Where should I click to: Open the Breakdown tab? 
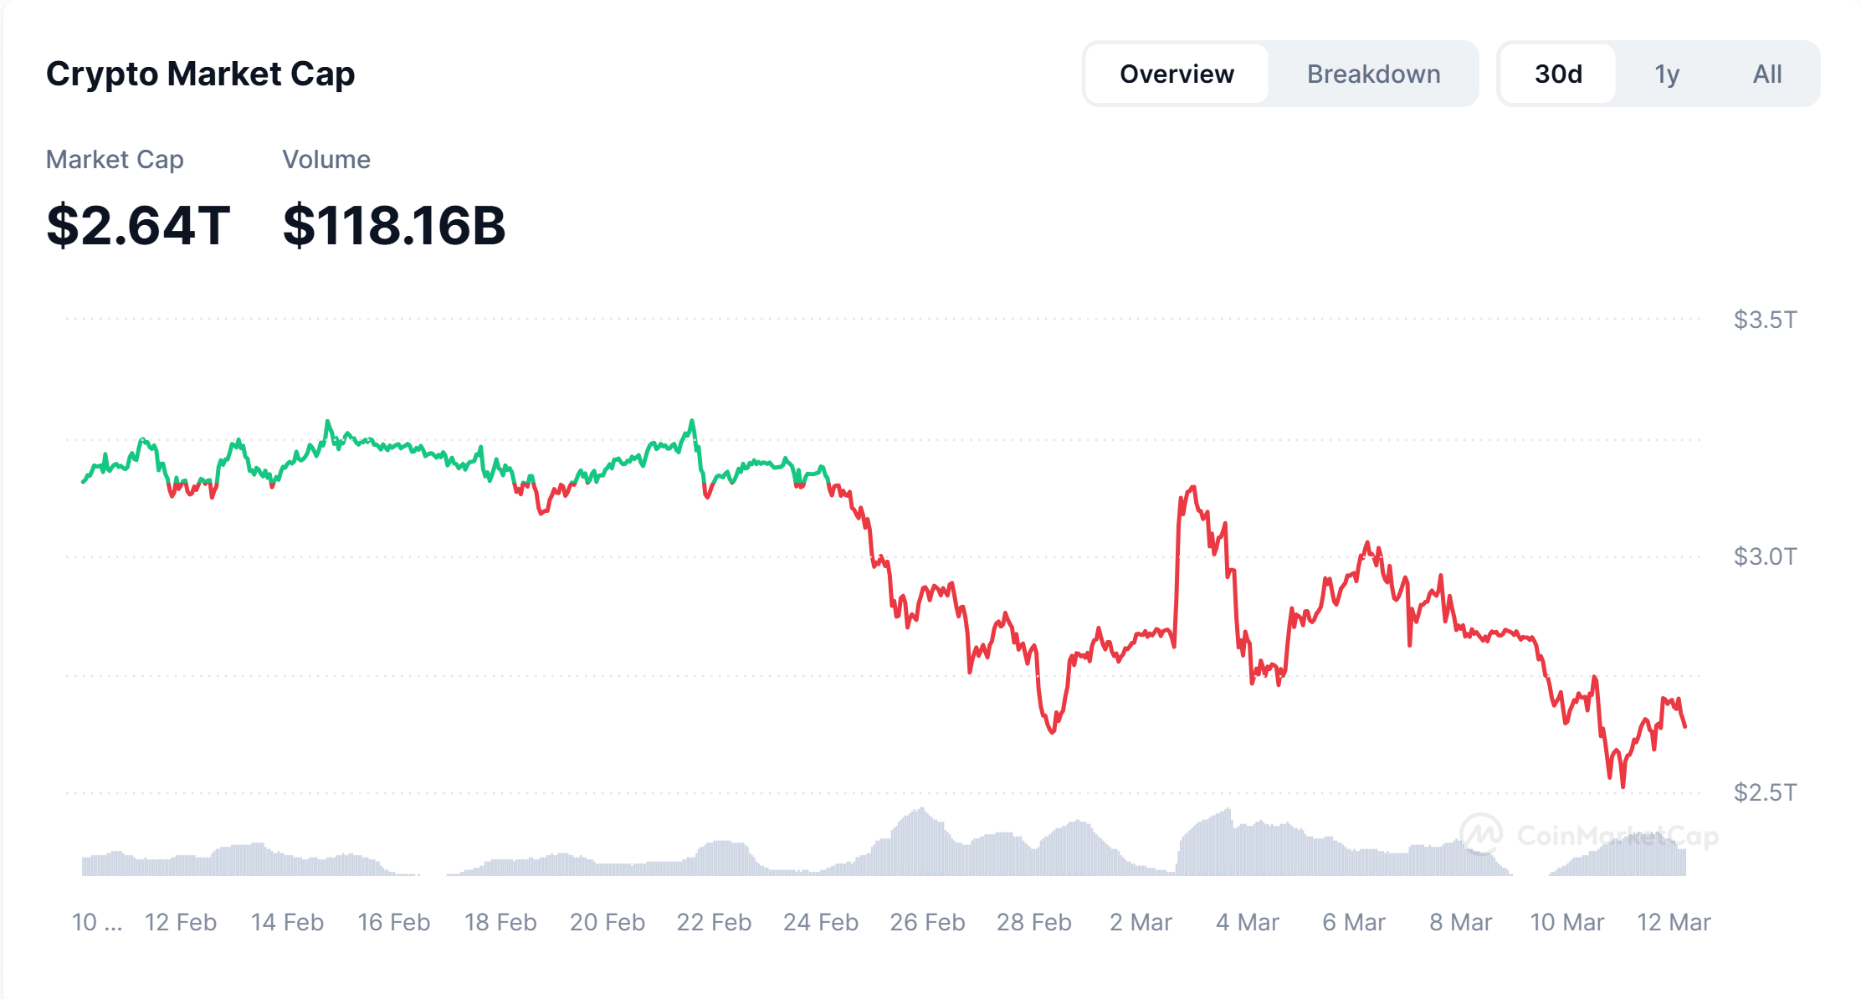(x=1373, y=74)
